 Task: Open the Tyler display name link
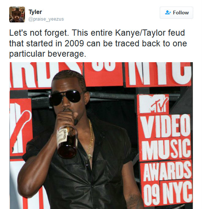(x=35, y=12)
